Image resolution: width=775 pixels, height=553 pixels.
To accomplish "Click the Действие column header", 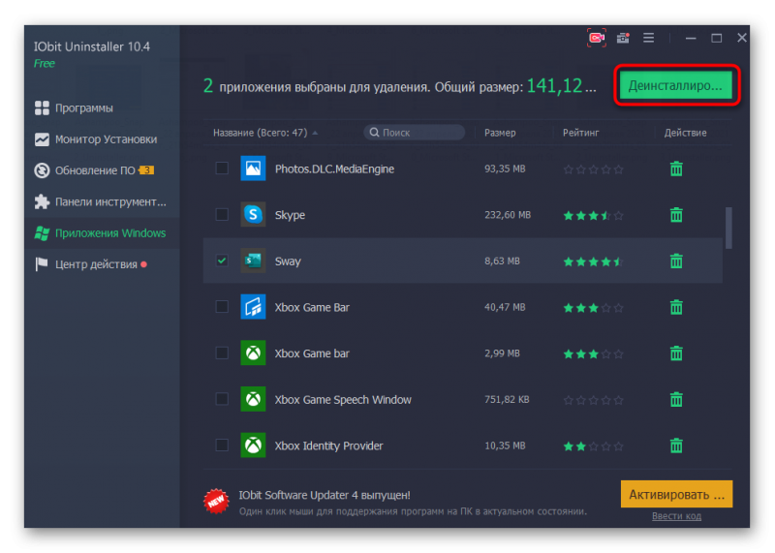I will [685, 133].
